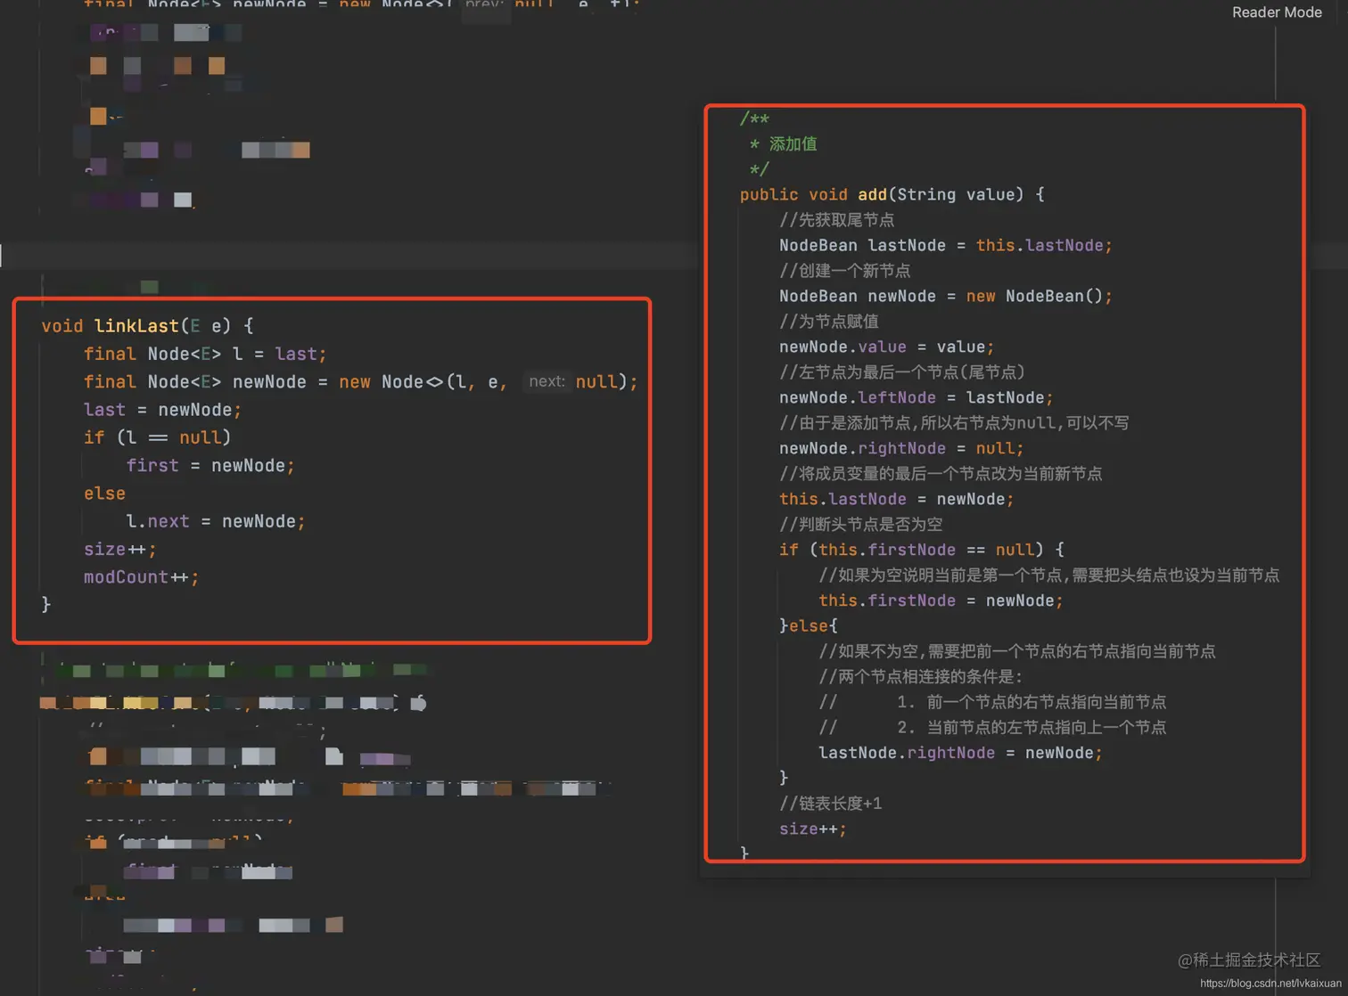This screenshot has height=996, width=1348.
Task: Click the comment '//创建一个新节点'
Action: click(x=845, y=270)
